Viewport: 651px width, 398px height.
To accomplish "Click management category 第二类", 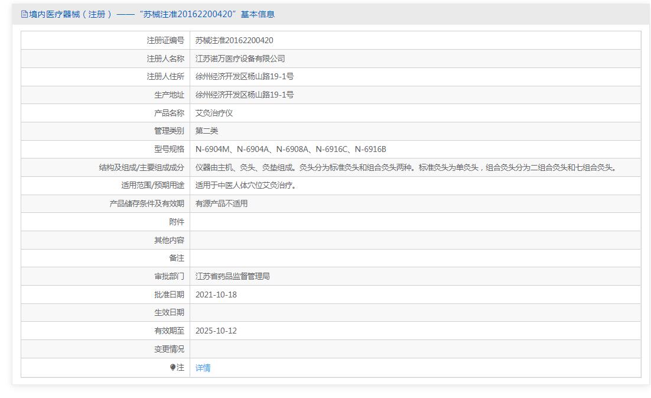I will click(207, 131).
